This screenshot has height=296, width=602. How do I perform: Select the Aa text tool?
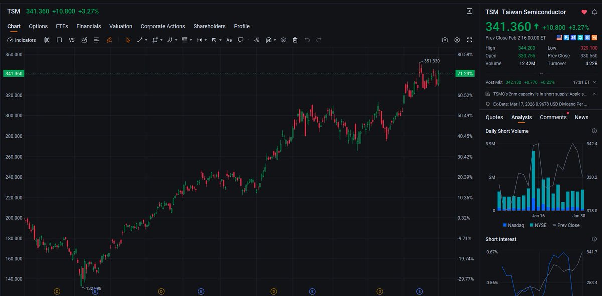click(x=229, y=40)
